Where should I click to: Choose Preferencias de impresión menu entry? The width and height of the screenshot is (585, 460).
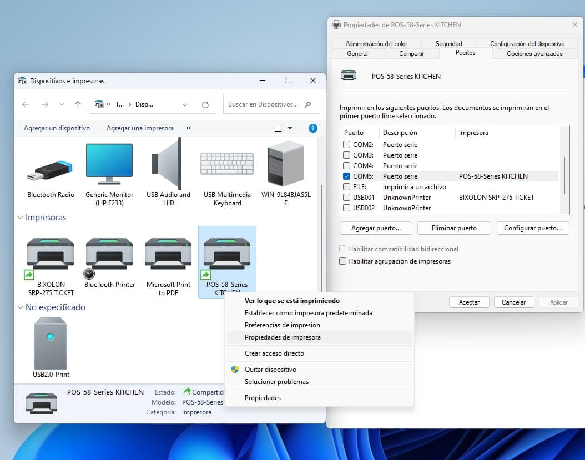tap(319, 325)
